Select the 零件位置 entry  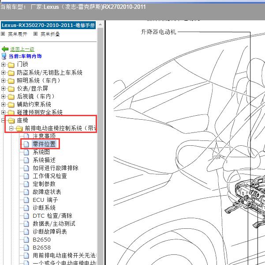(x=44, y=144)
